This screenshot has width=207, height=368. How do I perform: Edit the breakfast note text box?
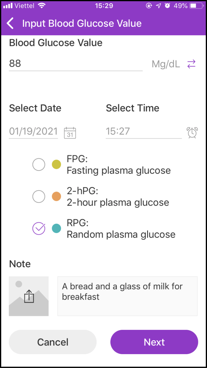coord(127,296)
